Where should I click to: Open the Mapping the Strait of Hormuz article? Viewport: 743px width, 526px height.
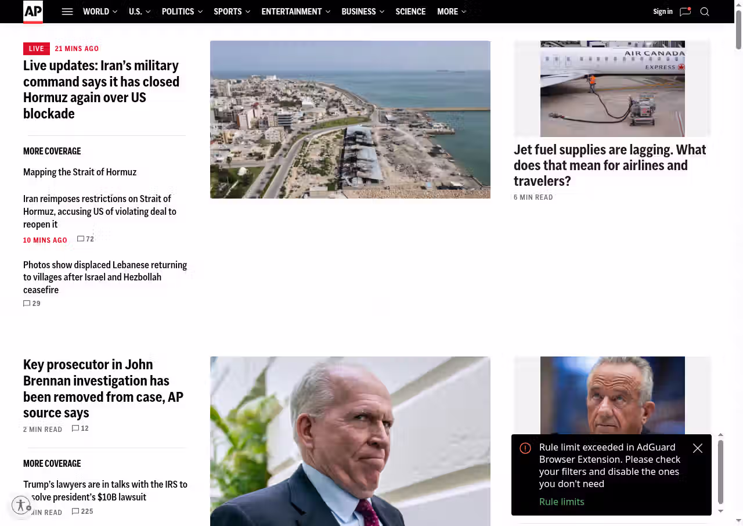click(80, 172)
